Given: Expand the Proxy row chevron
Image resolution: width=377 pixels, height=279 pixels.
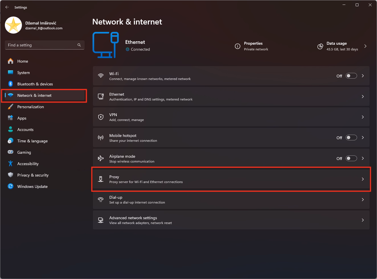Looking at the screenshot, I should (x=363, y=179).
